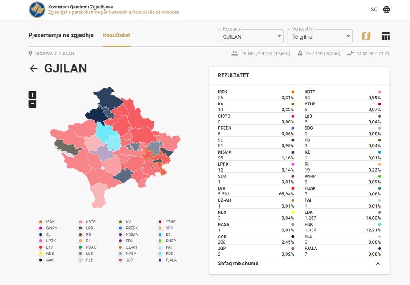Click the back arrow beside GJILAN

pos(33,69)
